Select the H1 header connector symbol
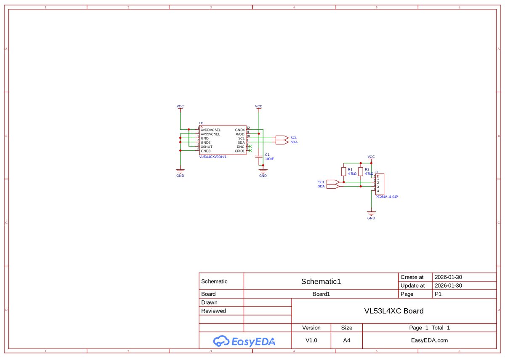Viewport: 505px width, 358px height. [380, 184]
